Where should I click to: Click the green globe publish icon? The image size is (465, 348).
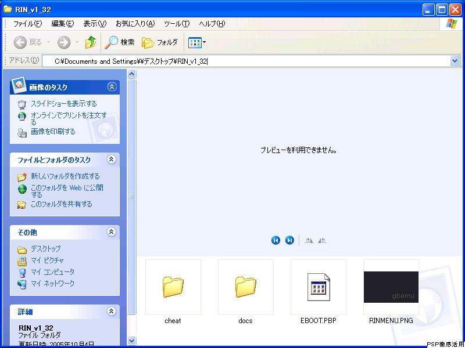22,189
